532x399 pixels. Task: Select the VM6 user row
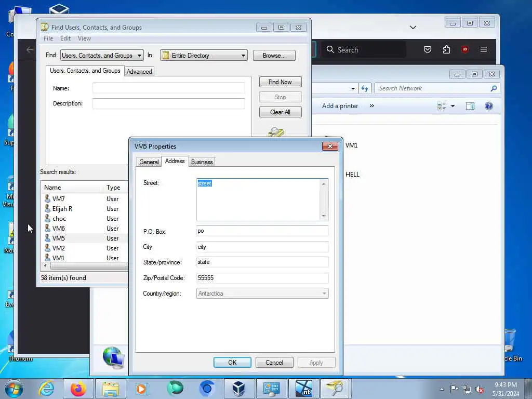point(85,229)
